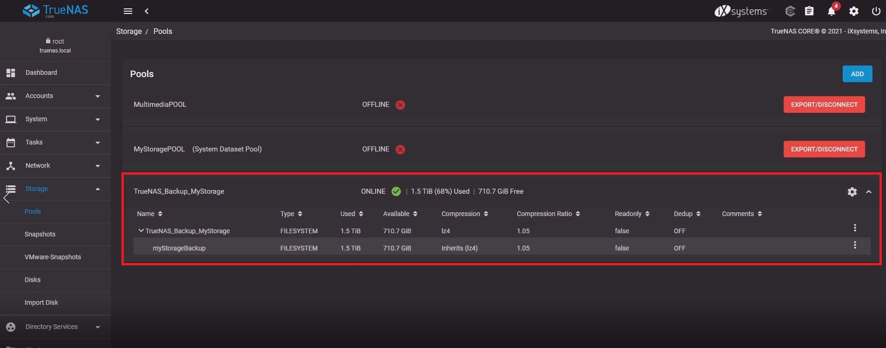Collapse the TrueNAS_Backup_MyStorage dataset tree row
This screenshot has height=348, width=886.
point(141,230)
